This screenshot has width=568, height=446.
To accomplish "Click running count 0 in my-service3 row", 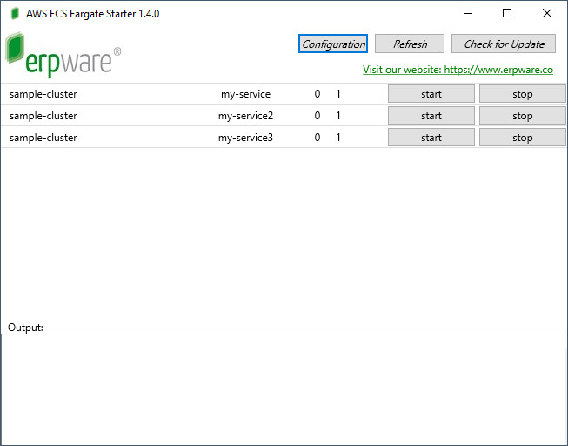I will (x=317, y=138).
